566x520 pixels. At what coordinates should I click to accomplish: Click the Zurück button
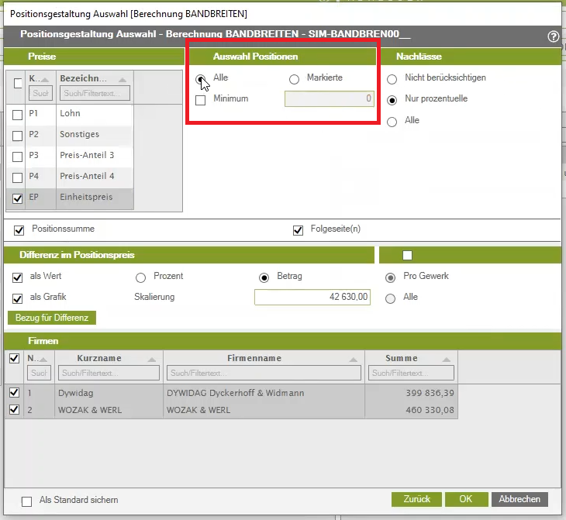point(416,499)
